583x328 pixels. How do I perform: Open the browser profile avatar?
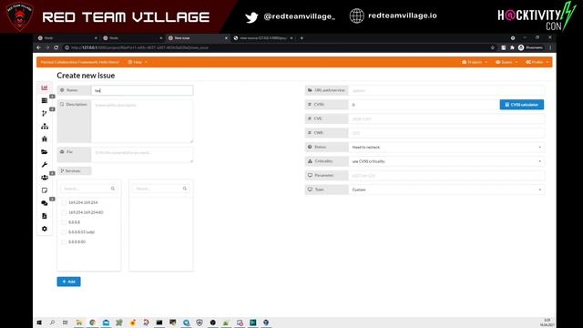tap(521, 47)
